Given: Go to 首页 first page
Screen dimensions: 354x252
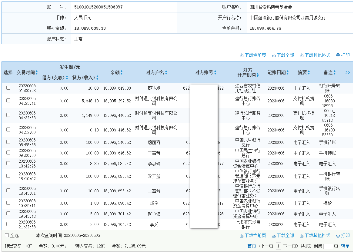Looking at the screenshot, I should tap(252, 246).
